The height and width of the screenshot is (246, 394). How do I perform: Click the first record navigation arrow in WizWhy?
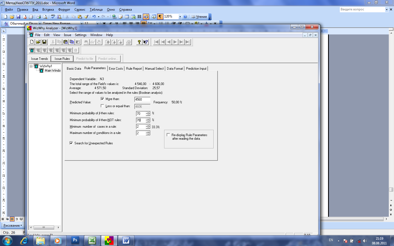(x=156, y=42)
